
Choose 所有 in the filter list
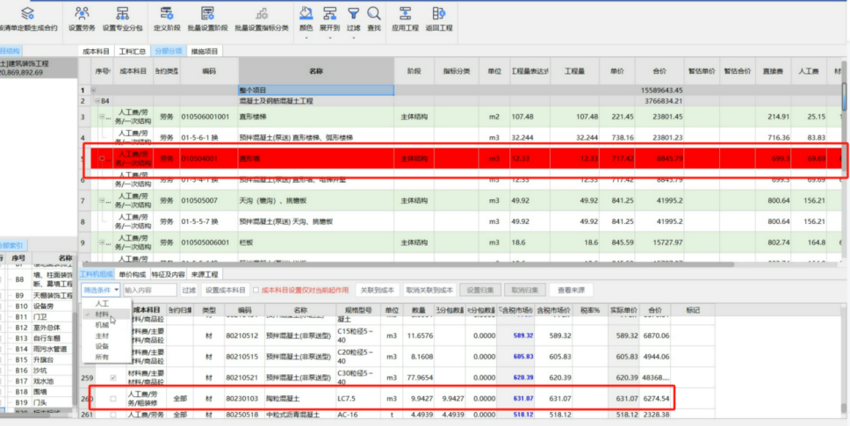(102, 357)
